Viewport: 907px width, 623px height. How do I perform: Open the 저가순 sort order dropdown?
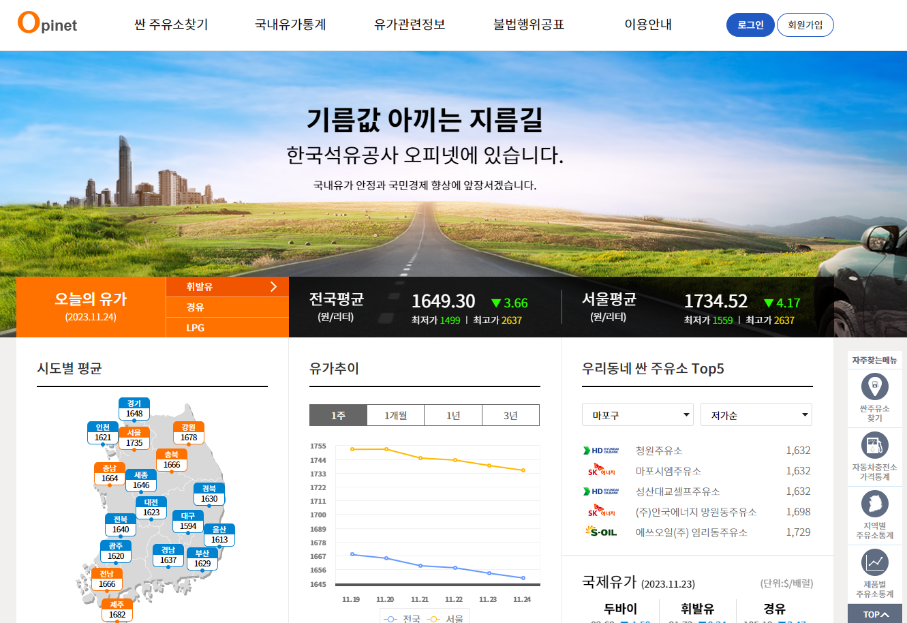point(756,414)
